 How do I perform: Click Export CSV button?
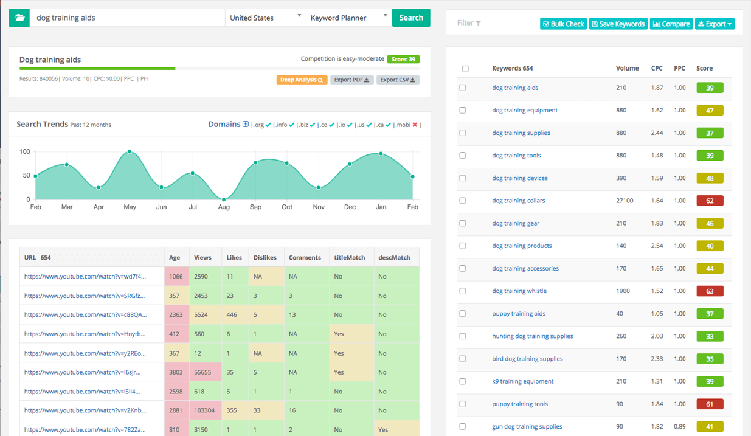[398, 80]
